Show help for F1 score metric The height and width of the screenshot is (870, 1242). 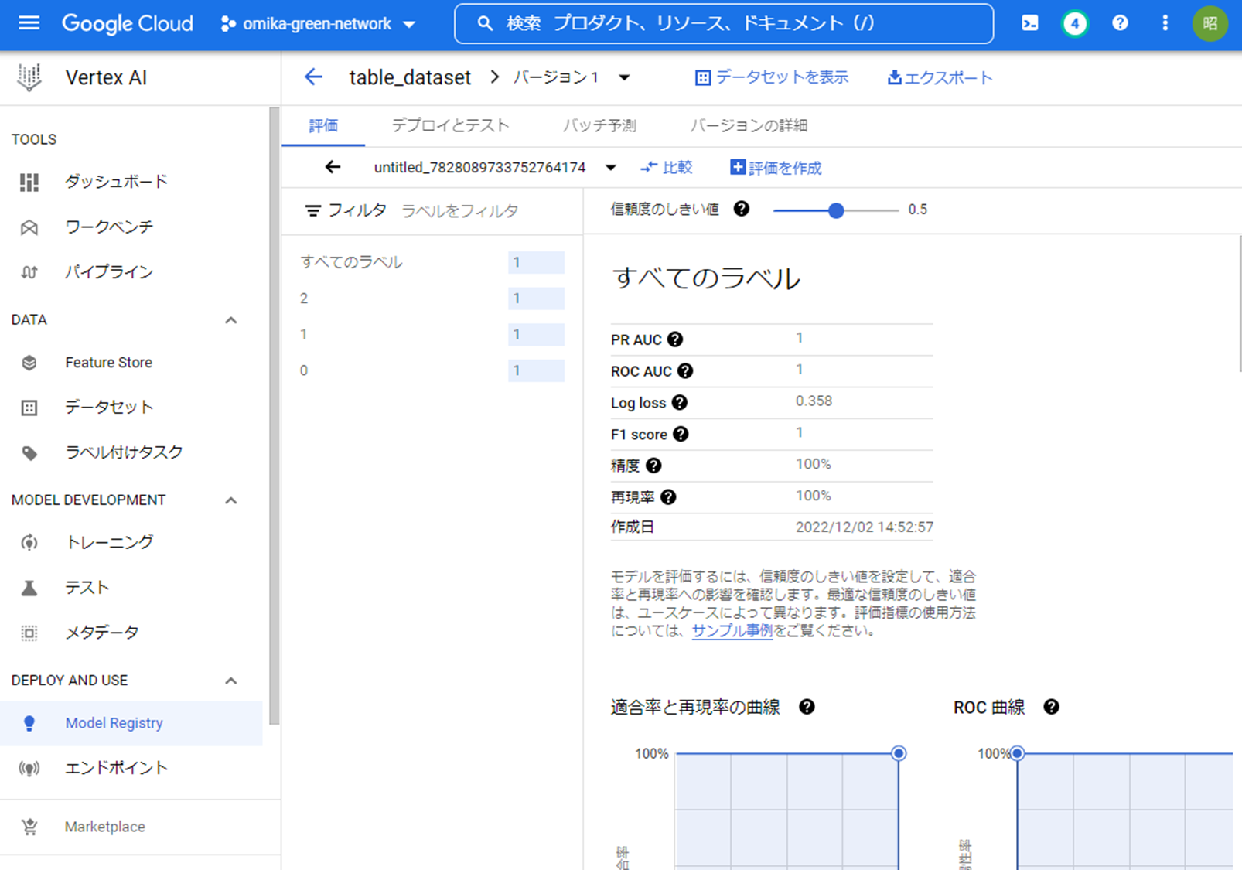[681, 434]
